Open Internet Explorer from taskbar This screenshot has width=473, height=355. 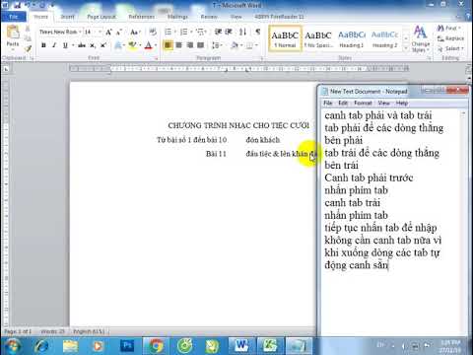pos(41,346)
